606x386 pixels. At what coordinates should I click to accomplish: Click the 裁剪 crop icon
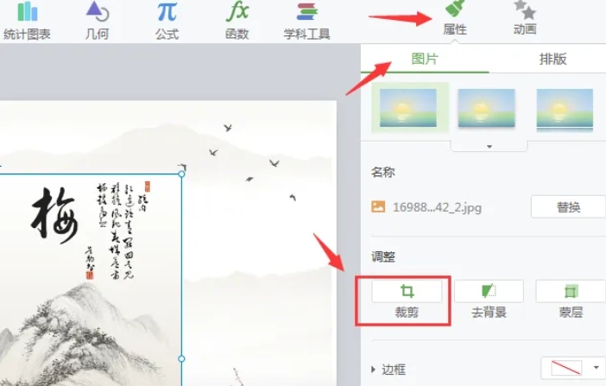pyautogui.click(x=407, y=291)
